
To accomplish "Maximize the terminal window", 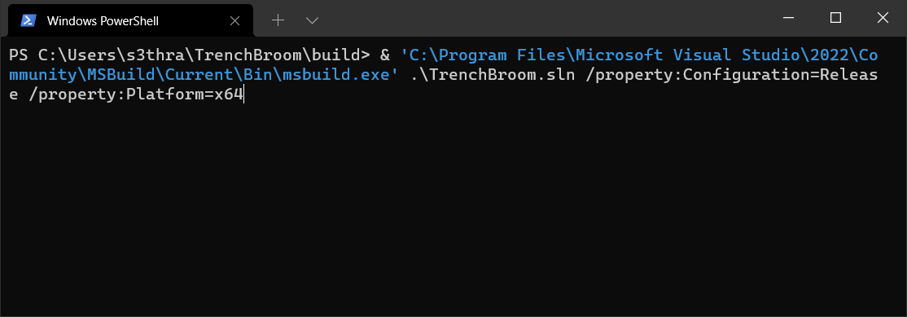I will (x=835, y=18).
